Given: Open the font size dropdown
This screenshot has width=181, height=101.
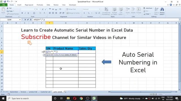Looking at the screenshot, I should click(40, 9).
